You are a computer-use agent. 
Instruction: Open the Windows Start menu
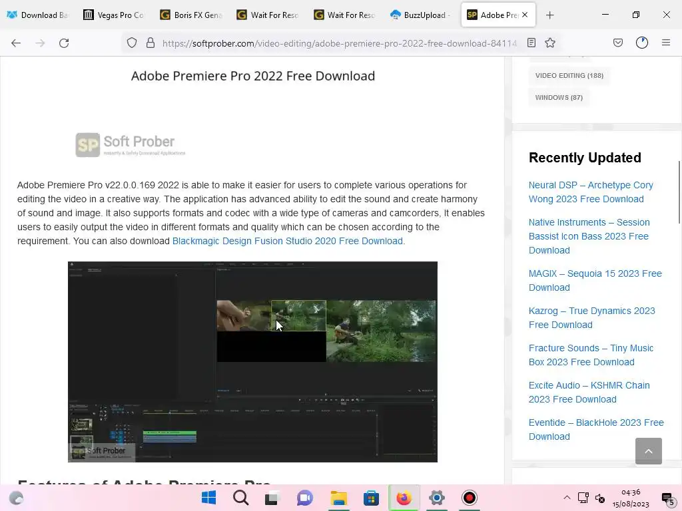(x=208, y=498)
